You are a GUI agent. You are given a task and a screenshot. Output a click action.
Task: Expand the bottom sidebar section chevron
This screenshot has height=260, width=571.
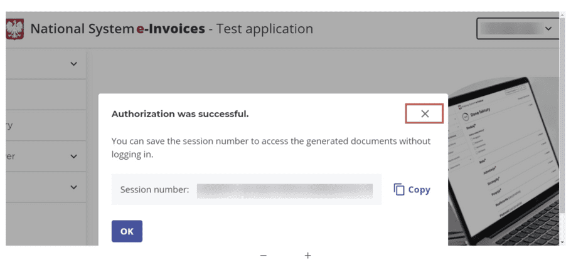pyautogui.click(x=74, y=187)
